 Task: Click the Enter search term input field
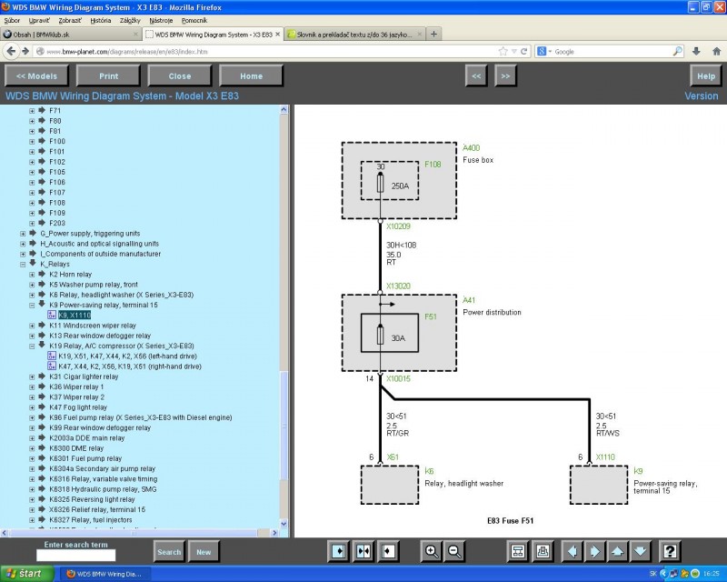point(75,555)
